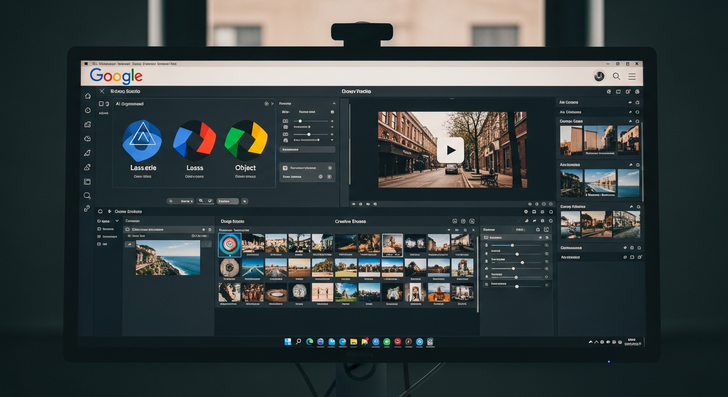Toggle the checkbox beside the AI panel title
Viewport: 728px width, 397px height.
pyautogui.click(x=101, y=104)
